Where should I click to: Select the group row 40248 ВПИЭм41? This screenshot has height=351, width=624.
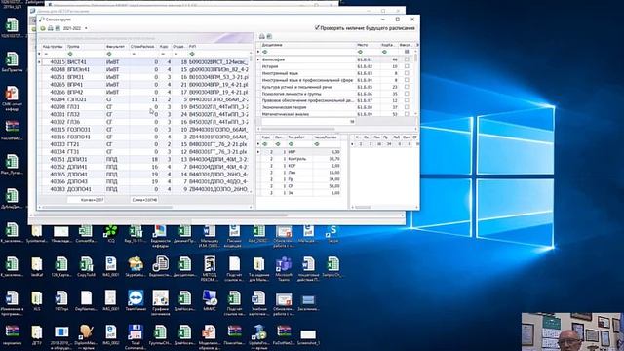coord(145,69)
